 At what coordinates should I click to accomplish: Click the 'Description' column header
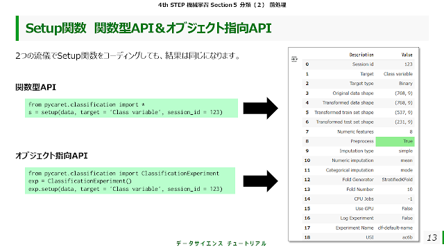point(361,55)
